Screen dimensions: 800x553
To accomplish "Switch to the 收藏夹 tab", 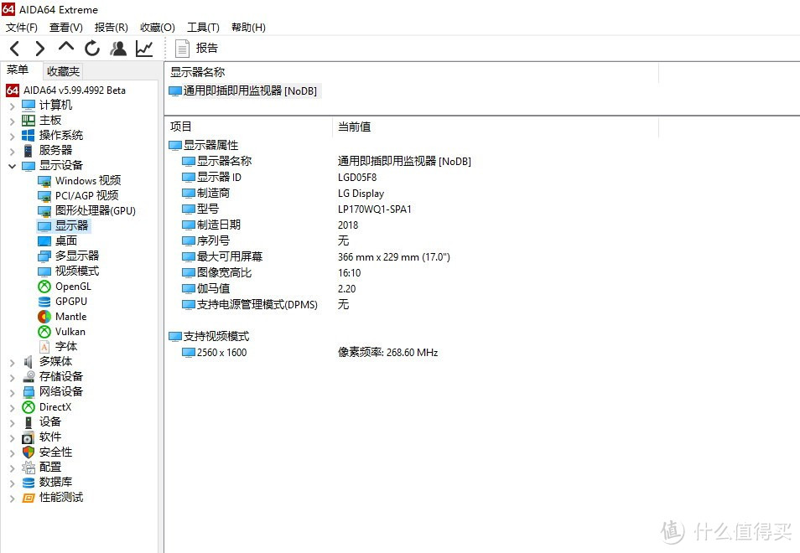I will [x=63, y=71].
